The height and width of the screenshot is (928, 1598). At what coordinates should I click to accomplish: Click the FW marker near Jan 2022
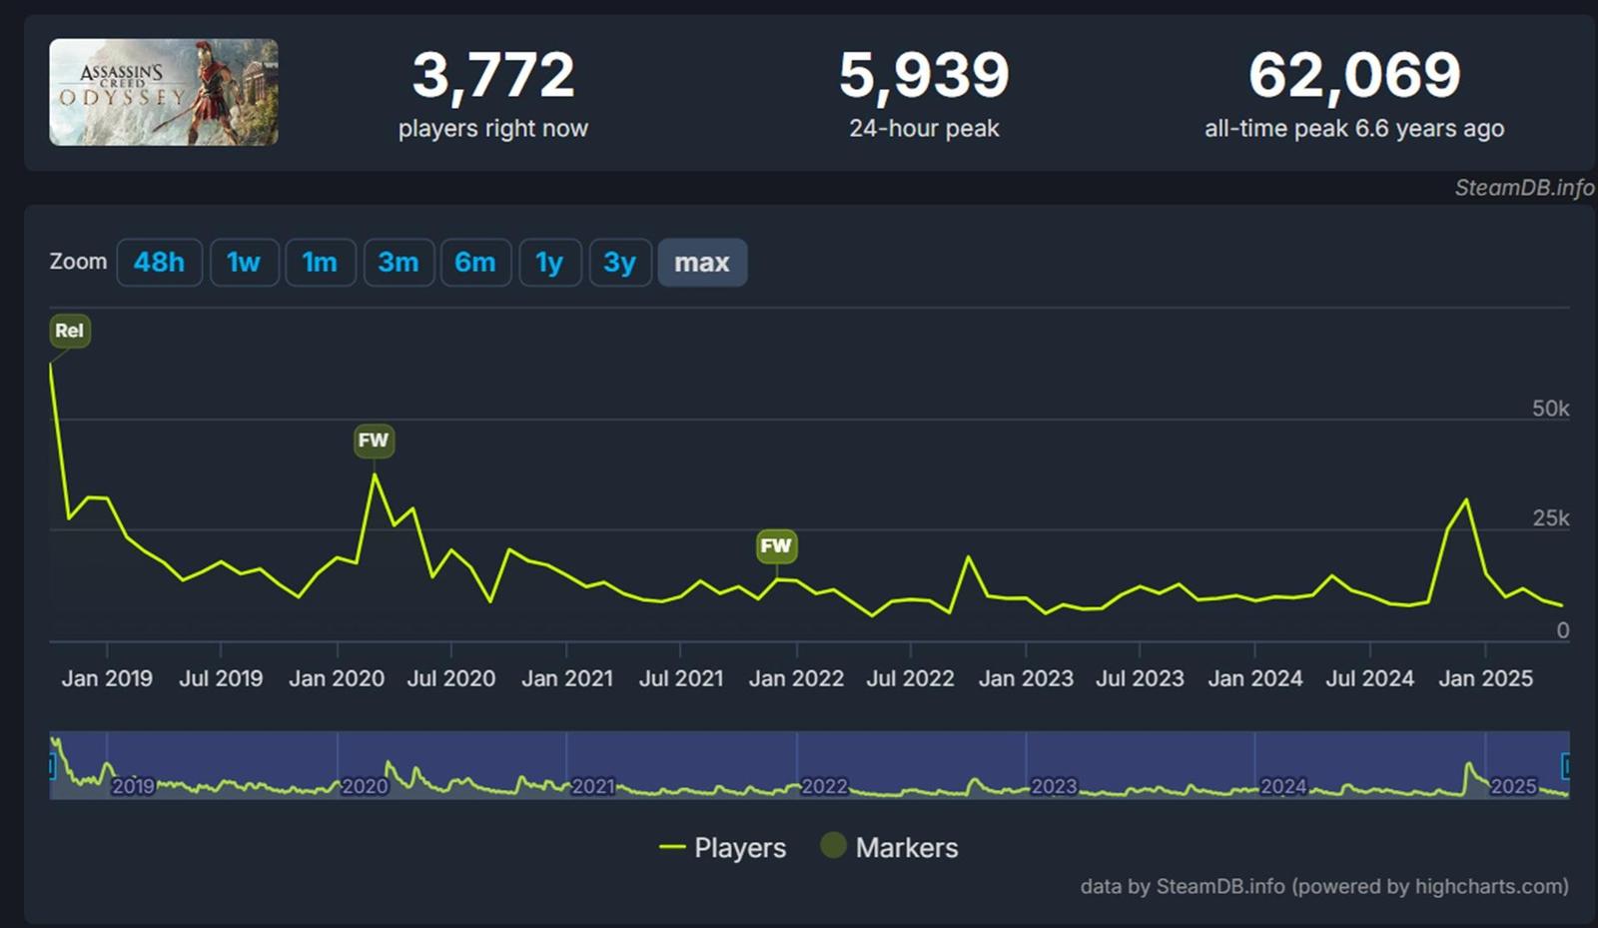pos(776,545)
